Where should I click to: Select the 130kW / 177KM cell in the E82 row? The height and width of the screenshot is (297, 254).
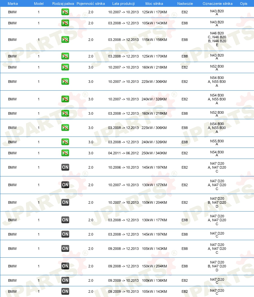[x=154, y=185]
